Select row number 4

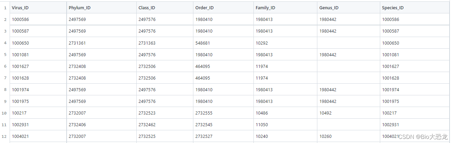(5, 43)
